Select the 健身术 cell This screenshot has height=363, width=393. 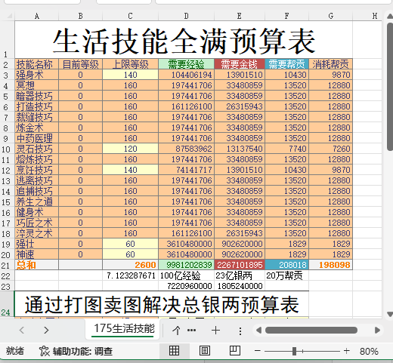(37, 212)
